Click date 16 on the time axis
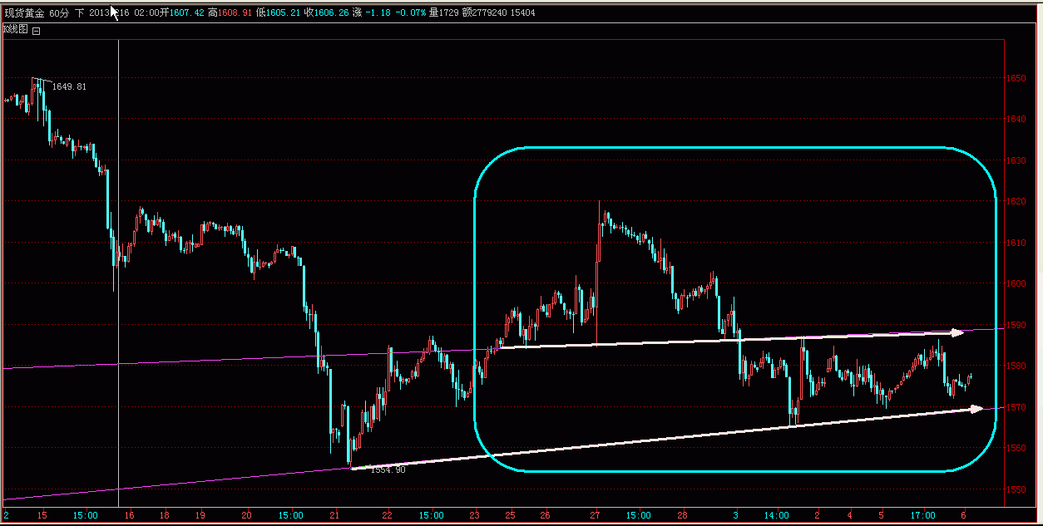Image resolution: width=1043 pixels, height=526 pixels. (x=129, y=515)
